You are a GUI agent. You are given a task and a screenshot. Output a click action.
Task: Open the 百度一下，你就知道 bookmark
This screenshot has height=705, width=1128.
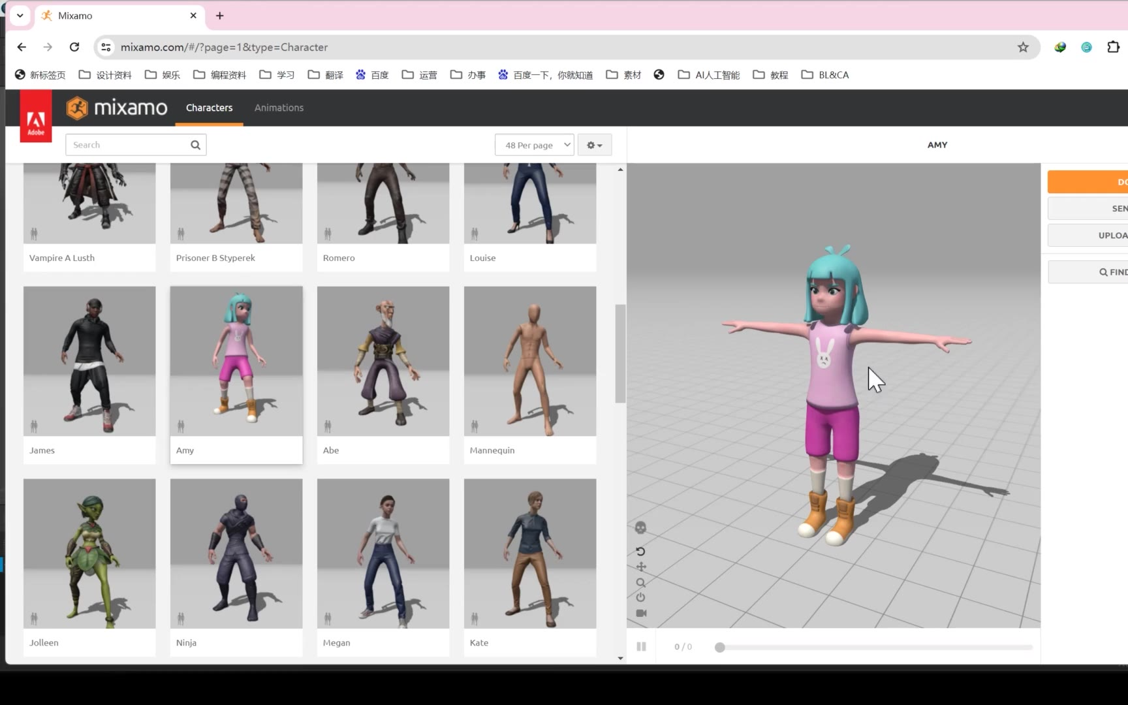[545, 75]
